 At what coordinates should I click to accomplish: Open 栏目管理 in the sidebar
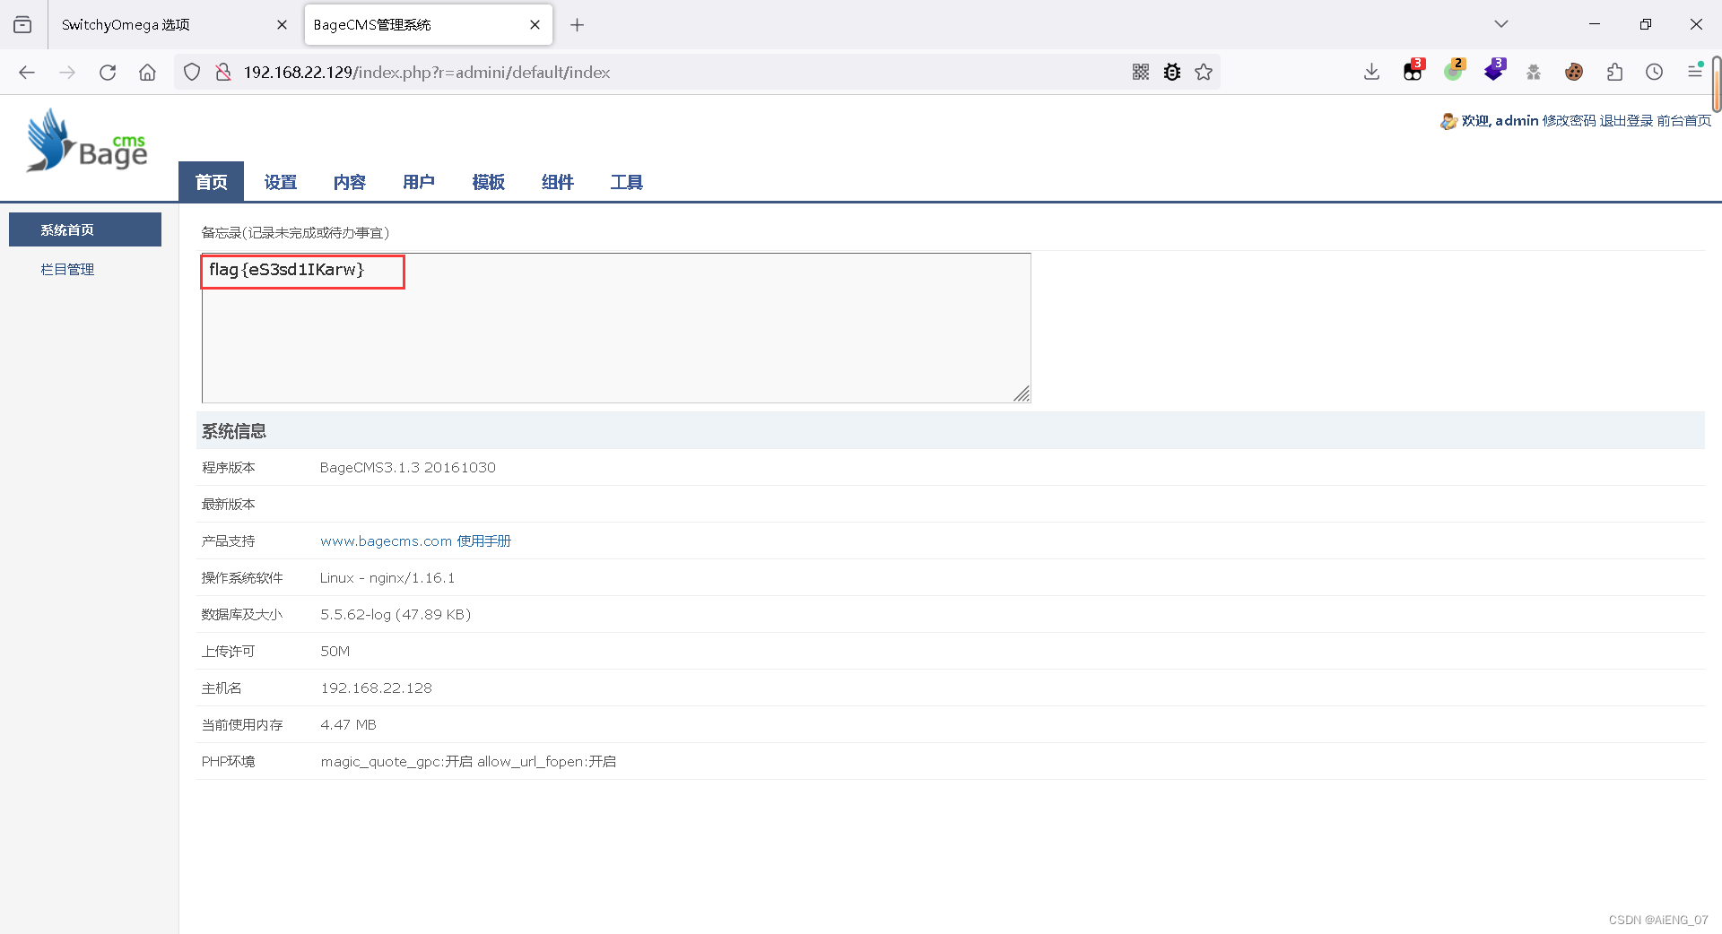67,269
